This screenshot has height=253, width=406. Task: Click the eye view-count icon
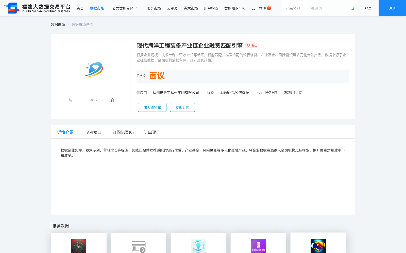pyautogui.click(x=91, y=100)
